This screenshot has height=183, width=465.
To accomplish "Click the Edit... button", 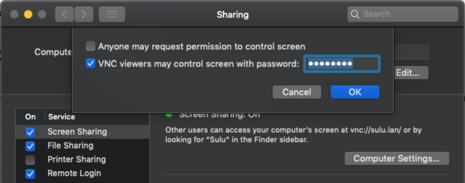I will [411, 73].
